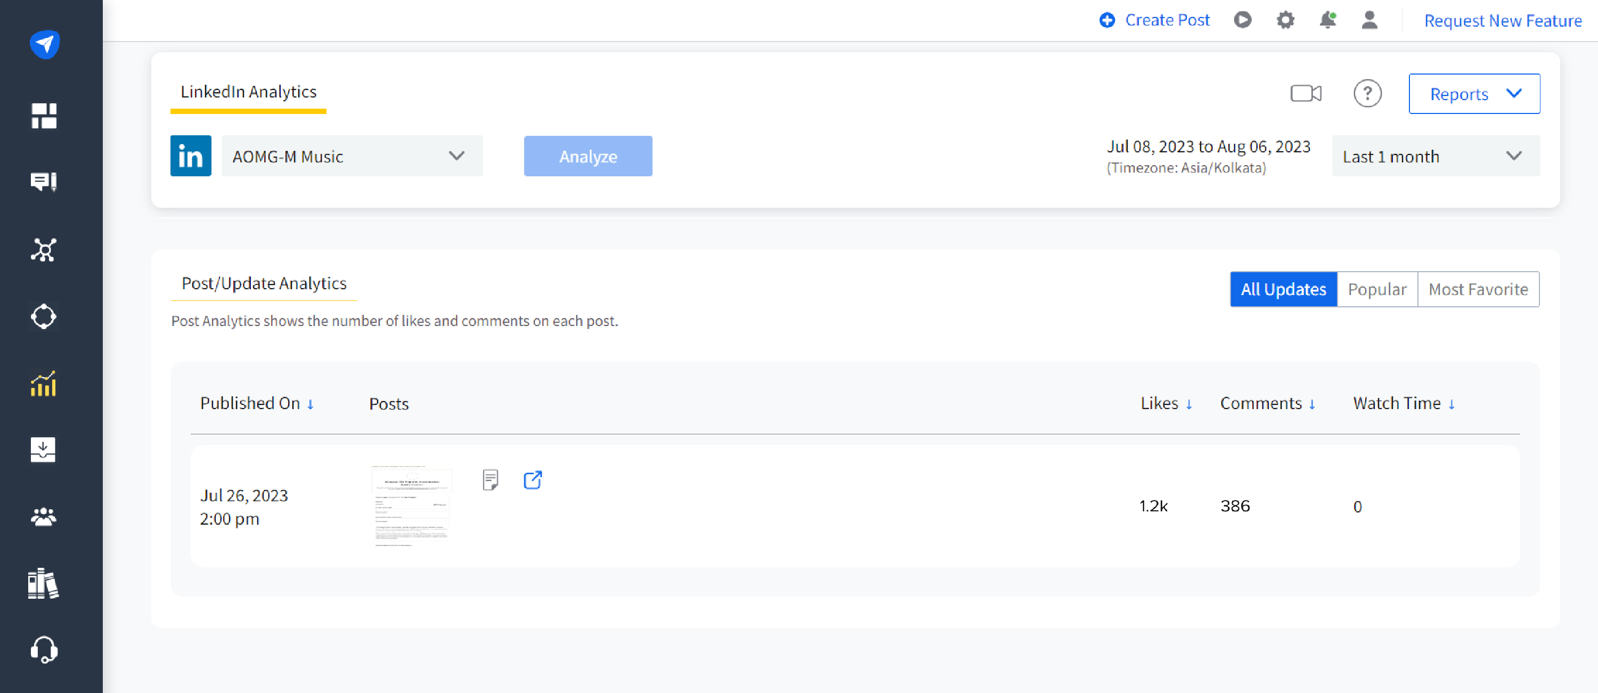Click the post document details icon
1598x693 pixels.
[x=490, y=479]
